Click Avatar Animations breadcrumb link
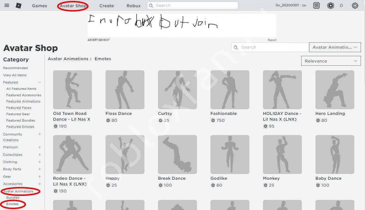The height and width of the screenshot is (210, 365). pos(68,59)
